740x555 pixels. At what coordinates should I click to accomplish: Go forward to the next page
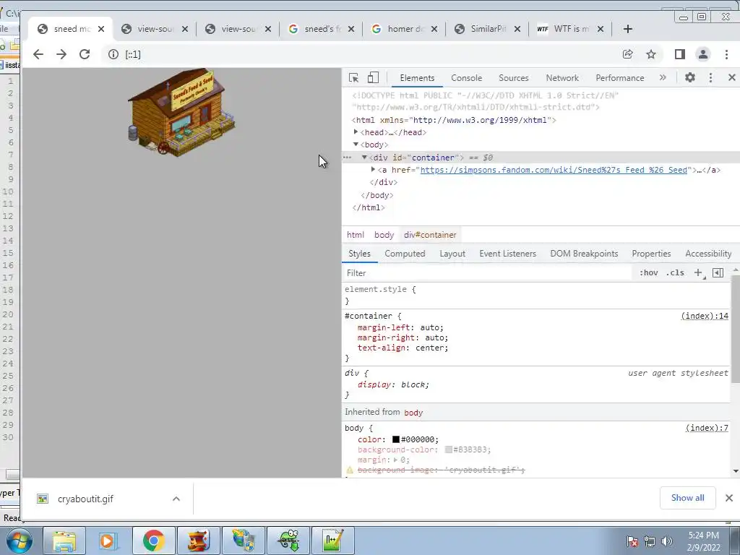[x=61, y=54]
